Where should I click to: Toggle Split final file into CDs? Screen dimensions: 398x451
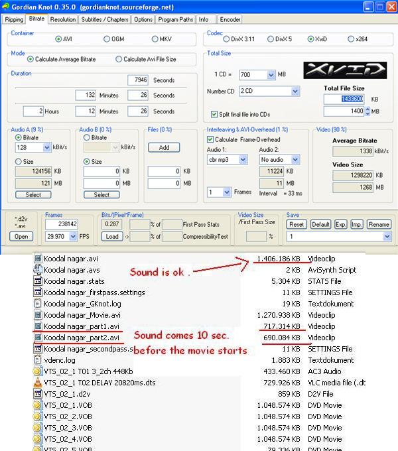pyautogui.click(x=214, y=114)
